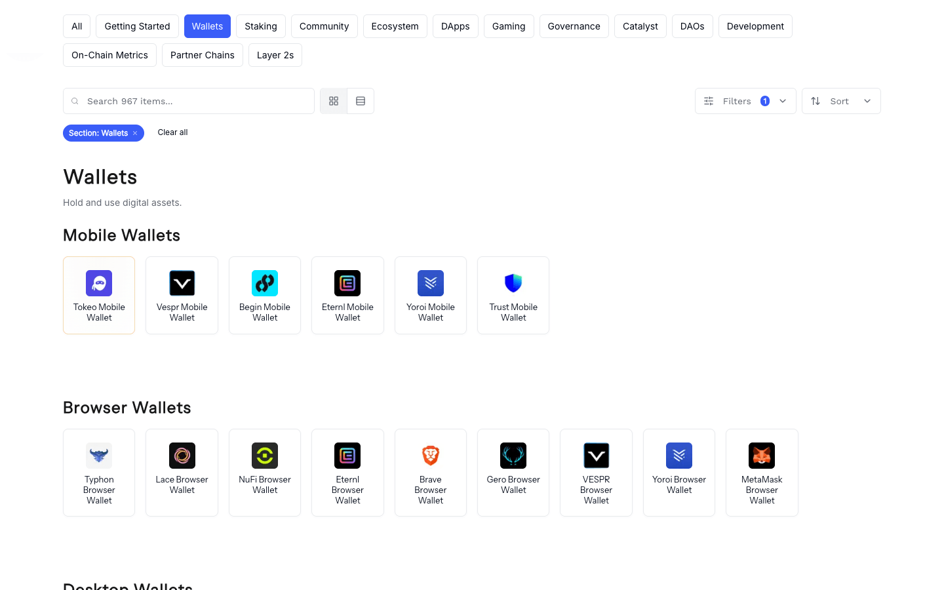Switch to grid view layout
Screen dimensions: 944x590
tap(334, 101)
